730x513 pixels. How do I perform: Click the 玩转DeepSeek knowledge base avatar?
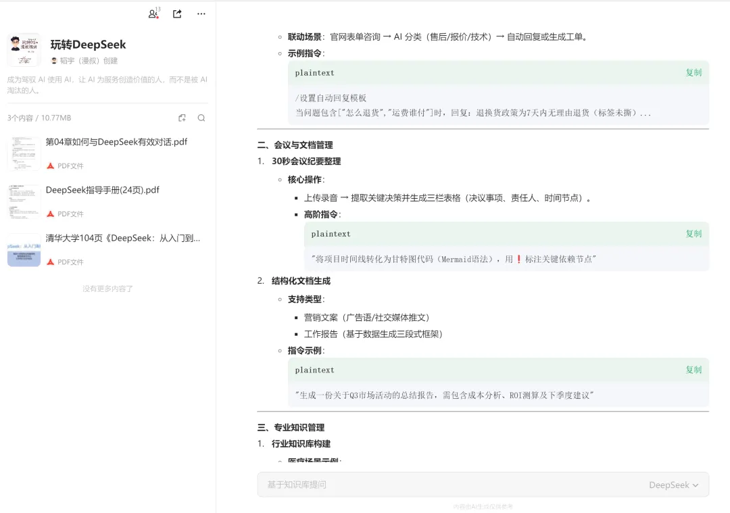(x=24, y=51)
